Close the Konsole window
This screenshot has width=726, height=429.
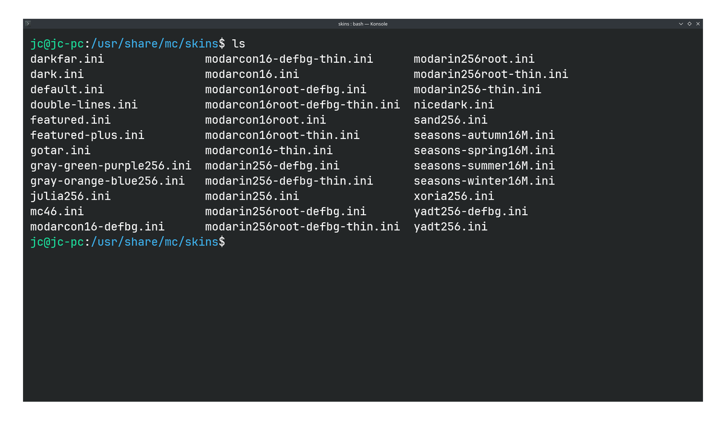698,24
